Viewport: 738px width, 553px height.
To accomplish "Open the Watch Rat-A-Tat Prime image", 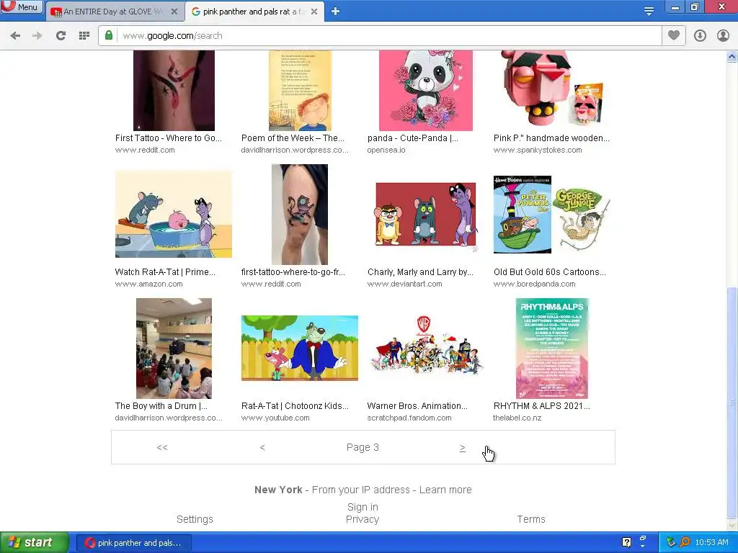I will (174, 214).
